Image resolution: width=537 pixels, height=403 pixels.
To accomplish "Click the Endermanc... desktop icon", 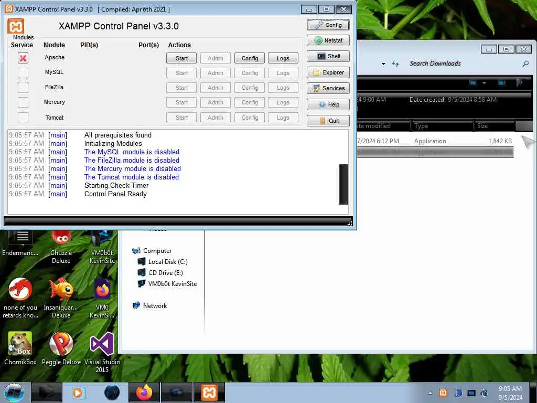I will (20, 243).
